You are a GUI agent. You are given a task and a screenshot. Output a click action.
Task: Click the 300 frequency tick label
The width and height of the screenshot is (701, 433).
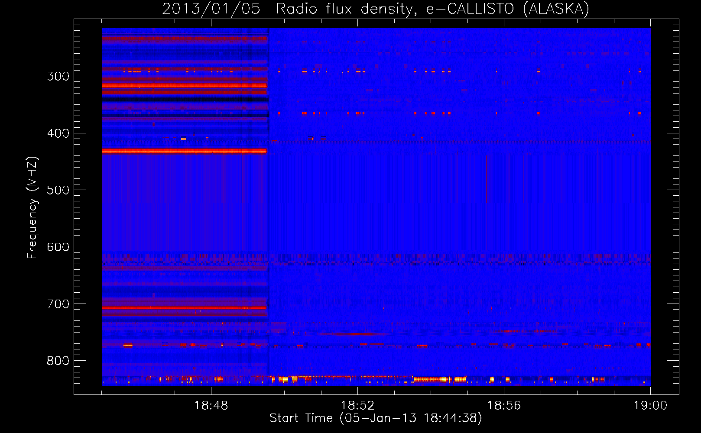(58, 76)
